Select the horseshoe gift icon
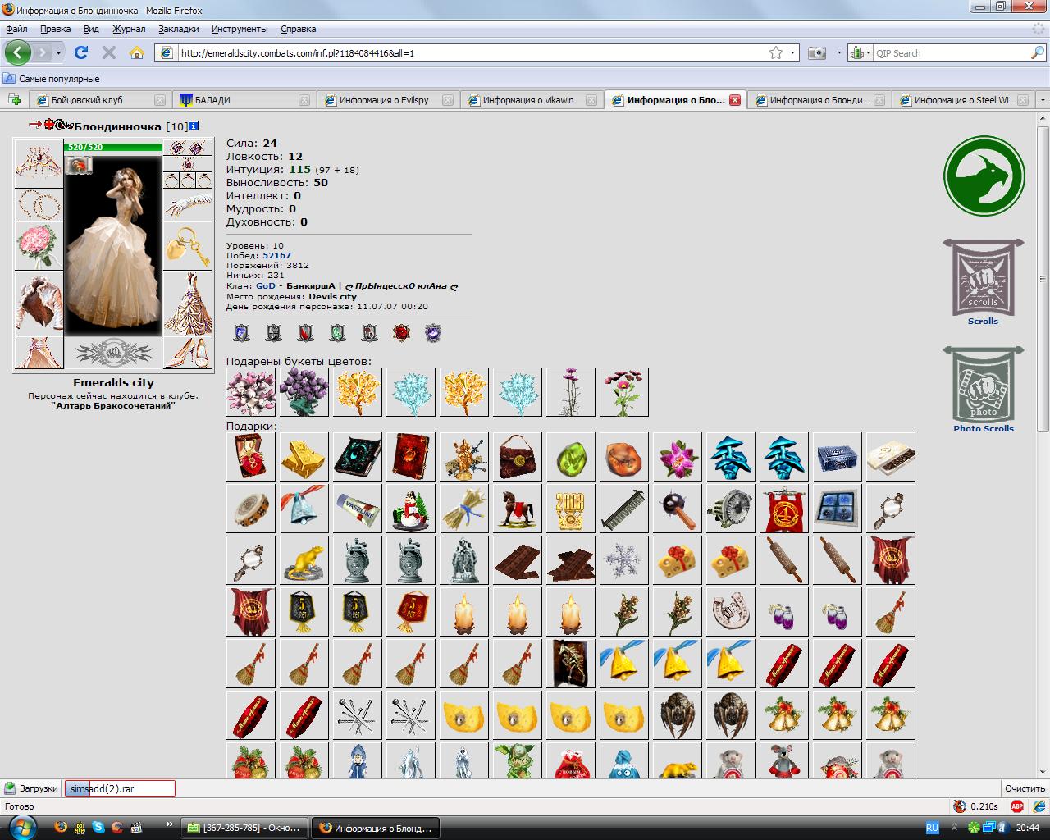Screen dimensions: 1050x840 731,612
